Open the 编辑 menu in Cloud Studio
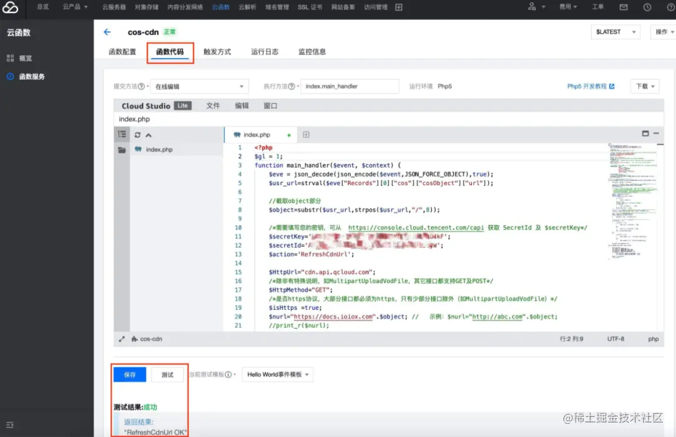This screenshot has width=676, height=437. pos(242,106)
